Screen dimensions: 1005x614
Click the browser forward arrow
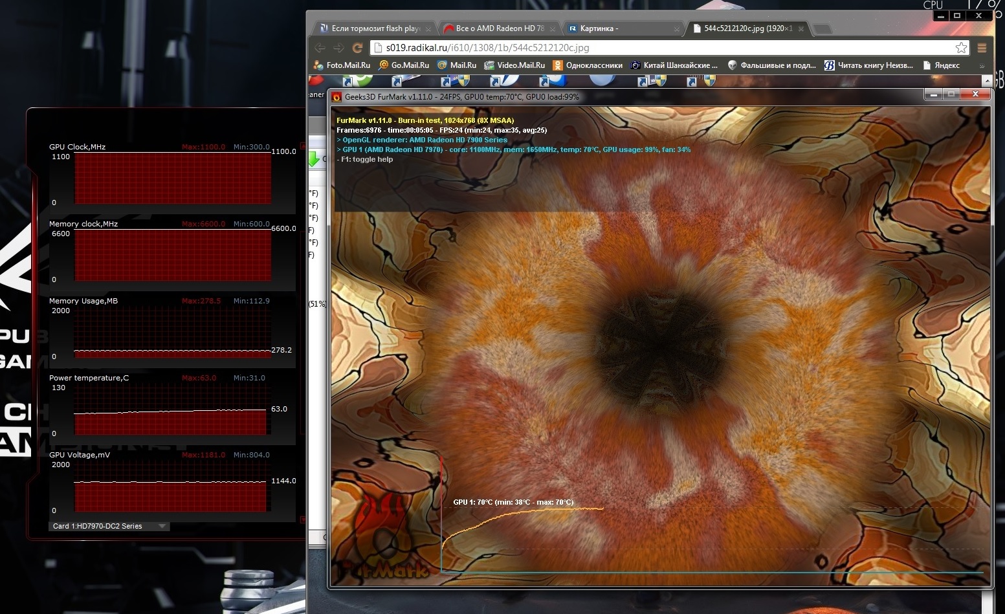coord(338,48)
